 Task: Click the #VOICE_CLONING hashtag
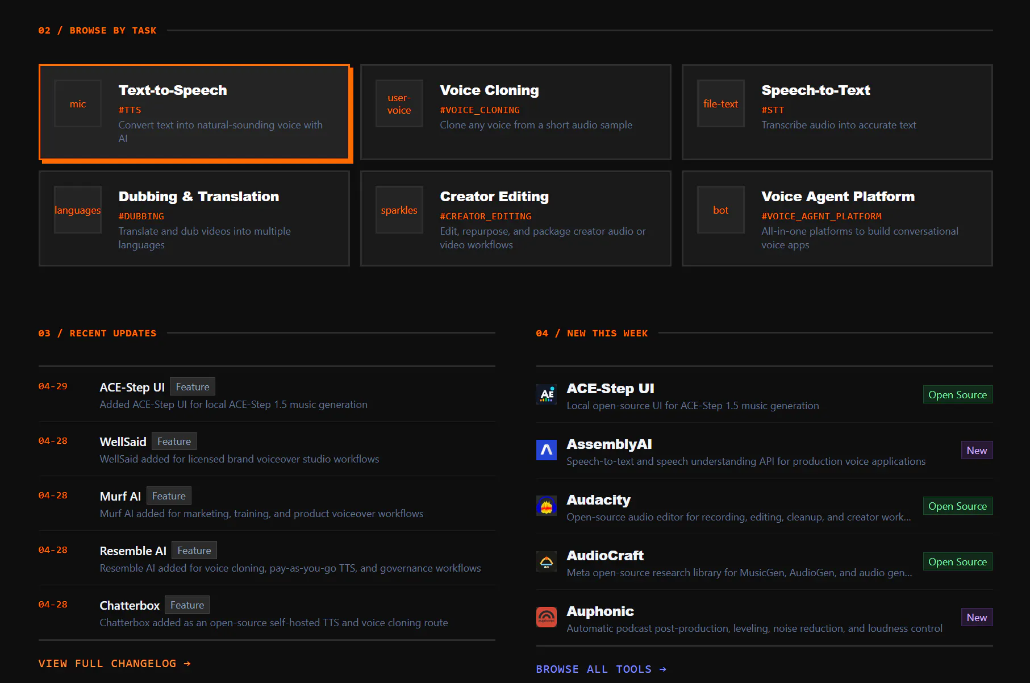point(479,110)
